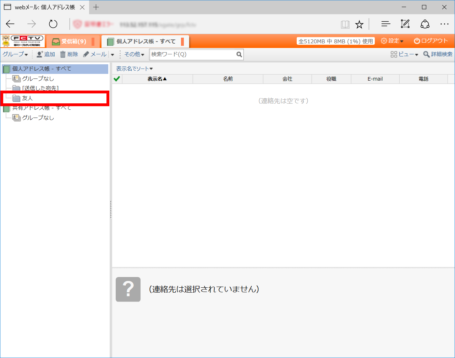Focus the 検索ワード(Q) search field
455x358 pixels.
(x=192, y=54)
